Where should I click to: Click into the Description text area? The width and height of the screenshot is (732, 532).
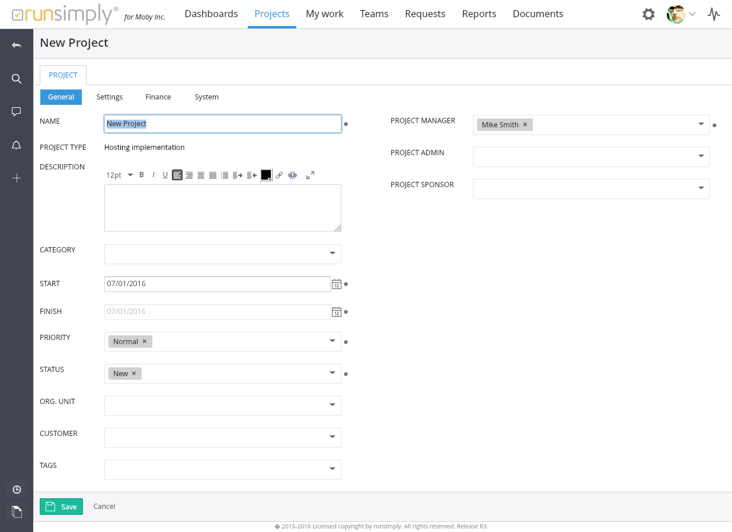pos(222,207)
